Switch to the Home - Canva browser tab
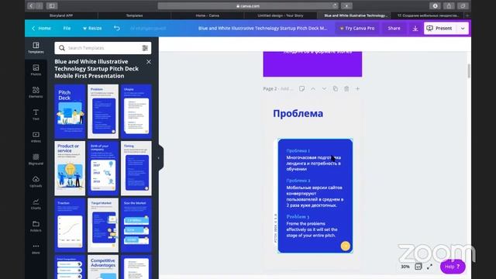The image size is (496, 279). pyautogui.click(x=208, y=15)
